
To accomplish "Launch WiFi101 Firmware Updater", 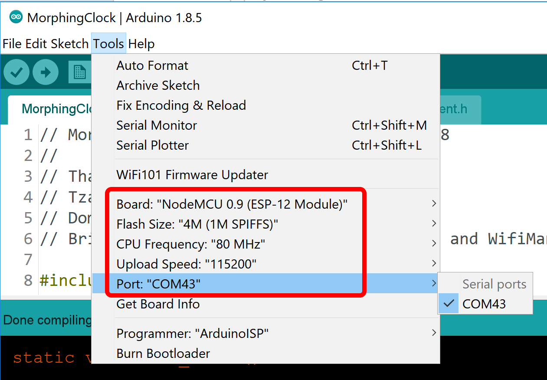I will pyautogui.click(x=192, y=175).
